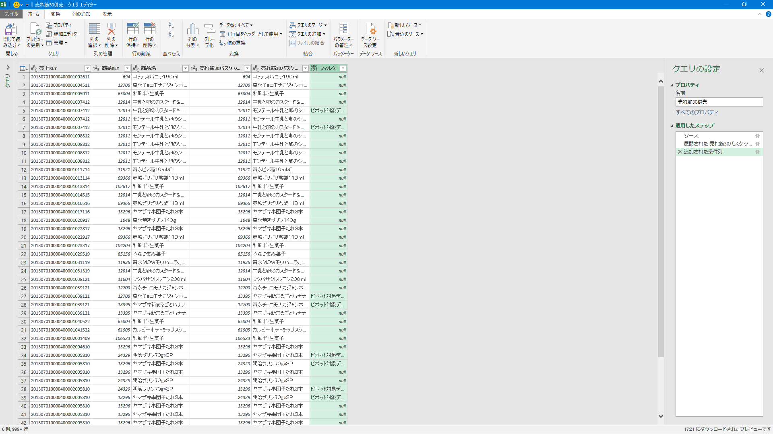Click the New Source (新しいソース) icon
Screen dimensions: 773x434
(x=390, y=25)
